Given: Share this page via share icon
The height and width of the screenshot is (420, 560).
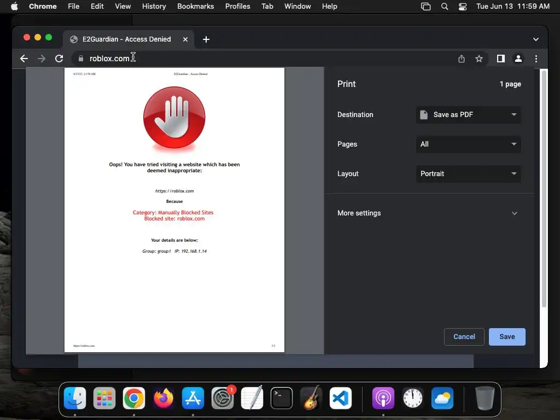Looking at the screenshot, I should 462,59.
